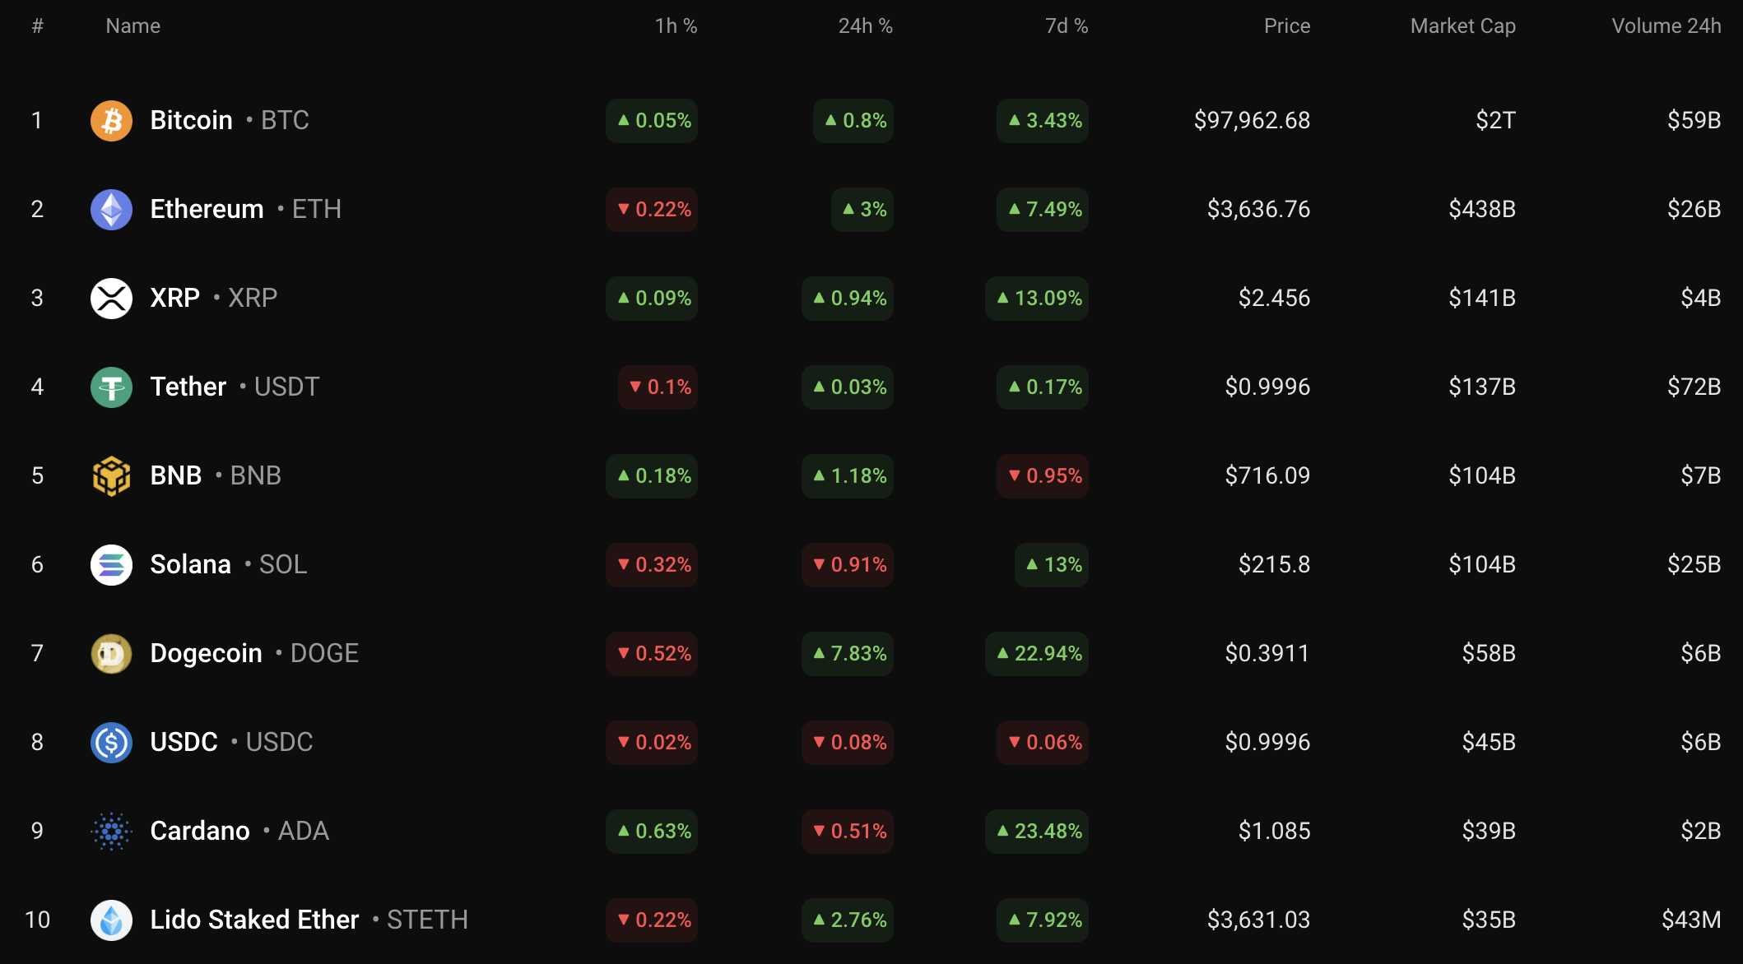This screenshot has height=964, width=1743.
Task: Click the Solana logo icon
Action: 111,565
